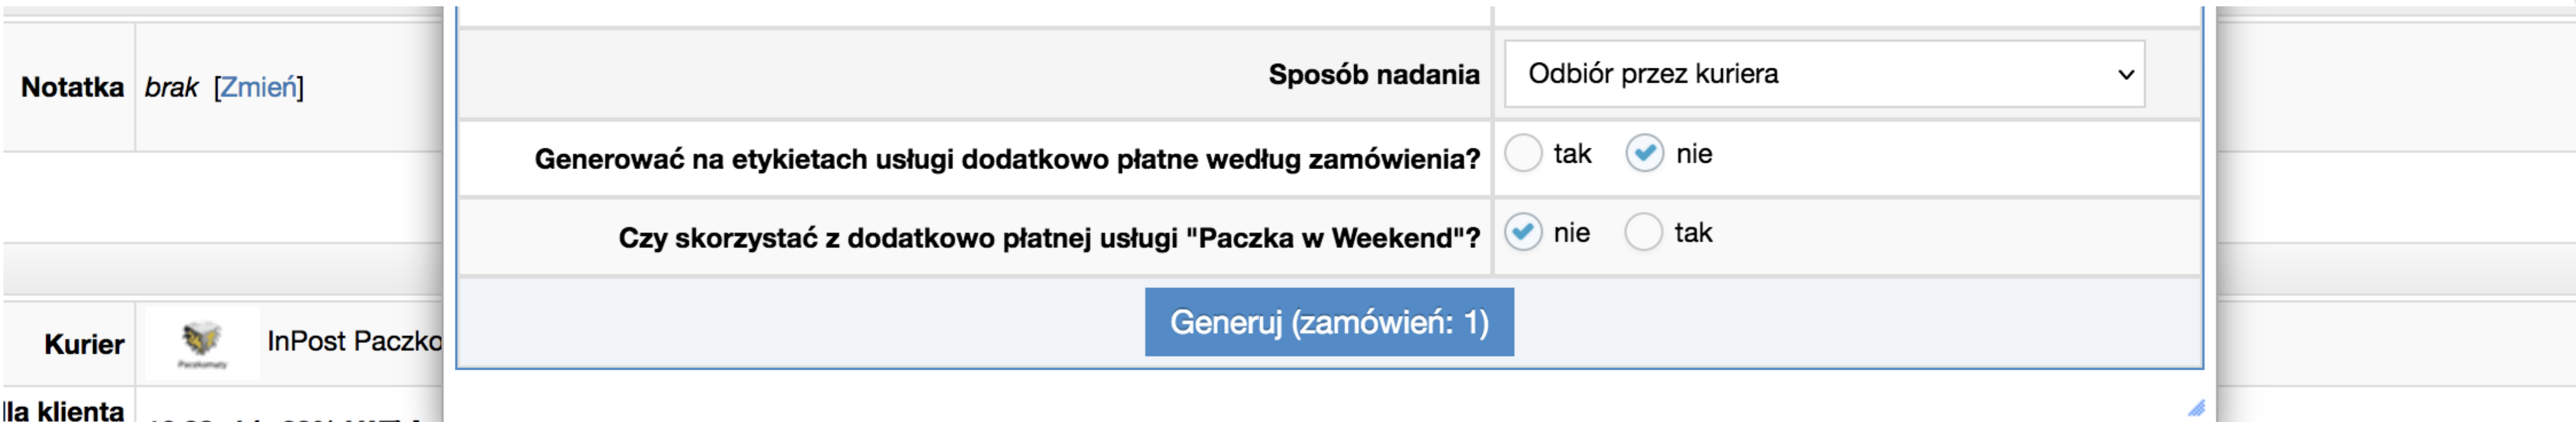Screen dimensions: 2576x422
Task: Click the 'tak' text label beside Generować question
Action: [x=1572, y=155]
